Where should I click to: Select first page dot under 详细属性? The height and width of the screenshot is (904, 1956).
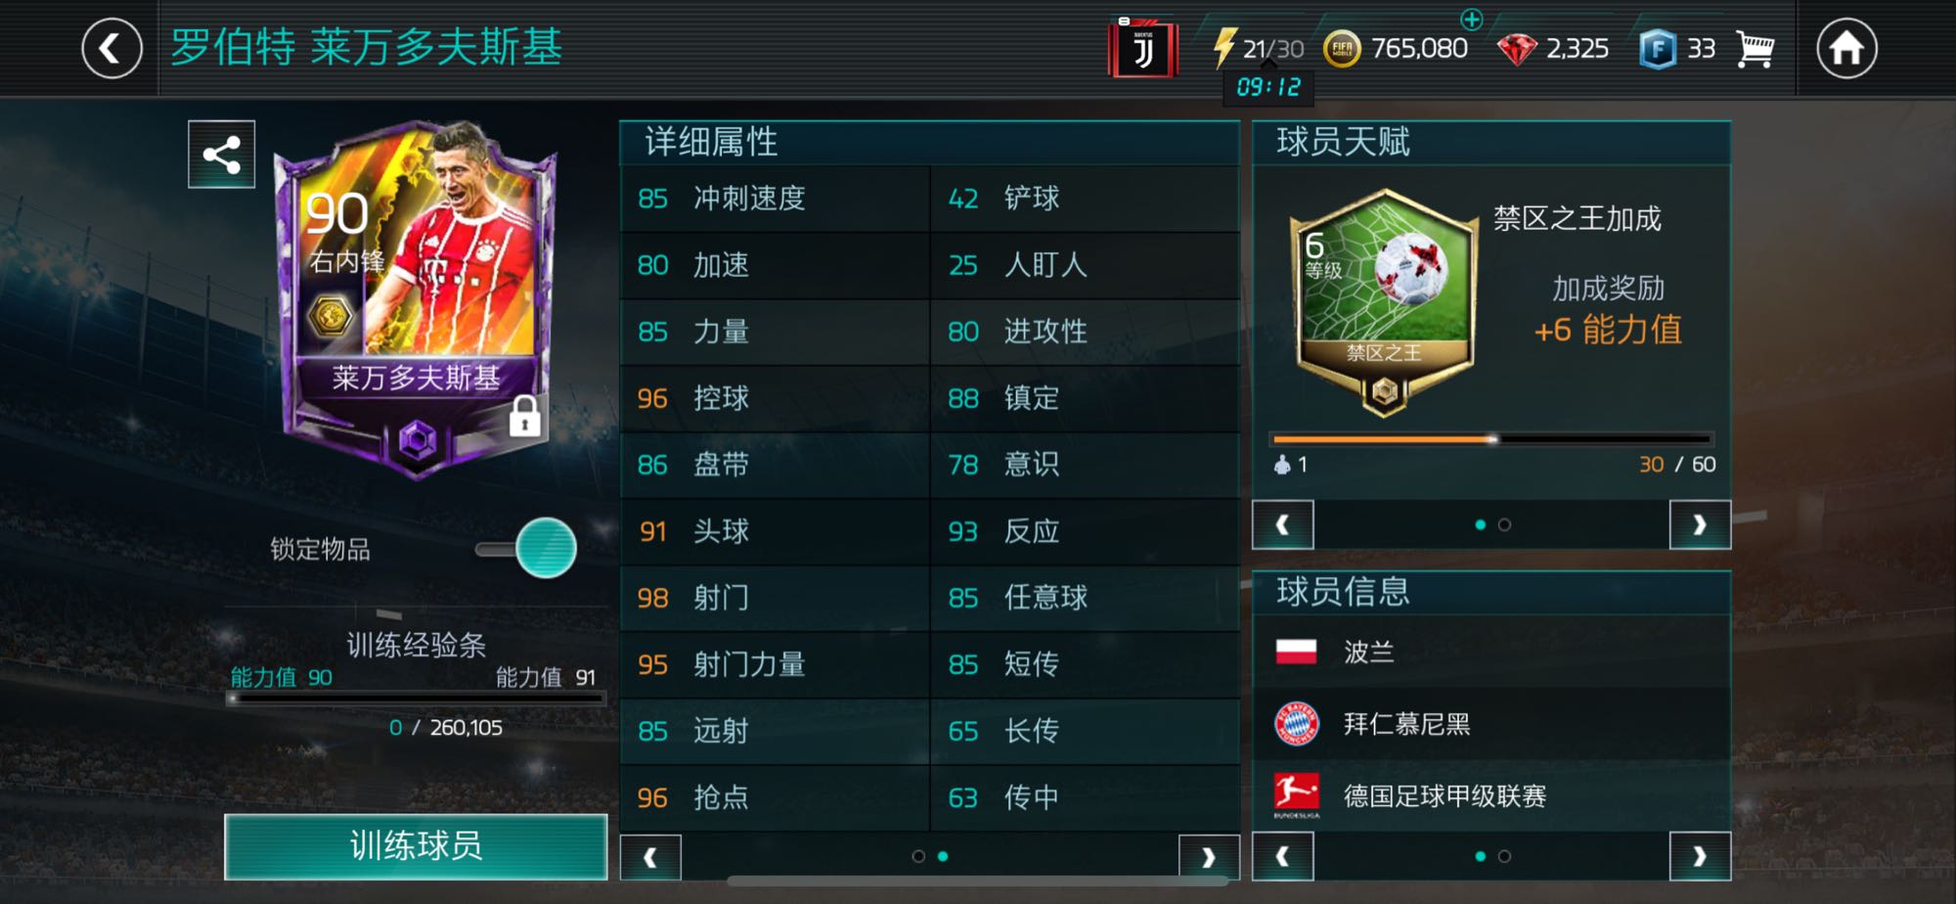tap(918, 857)
